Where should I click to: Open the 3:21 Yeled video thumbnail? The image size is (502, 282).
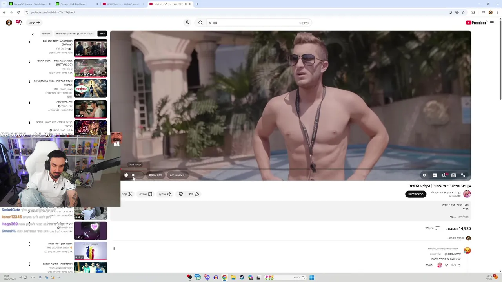(90, 109)
